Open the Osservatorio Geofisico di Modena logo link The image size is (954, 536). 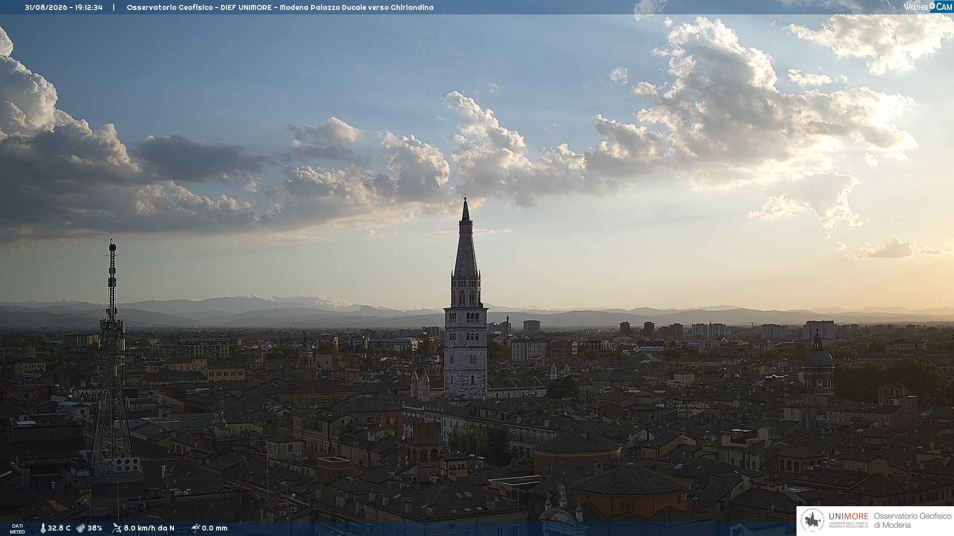[x=875, y=521]
